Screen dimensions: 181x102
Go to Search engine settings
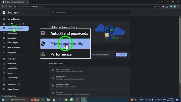[x=13, y=43]
